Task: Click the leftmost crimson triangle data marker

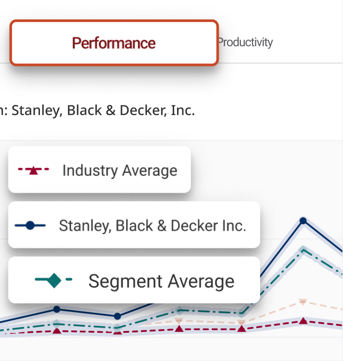Action: pos(57,330)
